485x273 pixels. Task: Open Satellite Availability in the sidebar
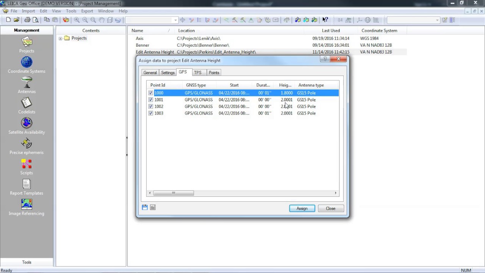coord(27,126)
